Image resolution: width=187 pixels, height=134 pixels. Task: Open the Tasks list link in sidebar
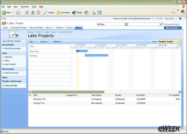(7, 61)
